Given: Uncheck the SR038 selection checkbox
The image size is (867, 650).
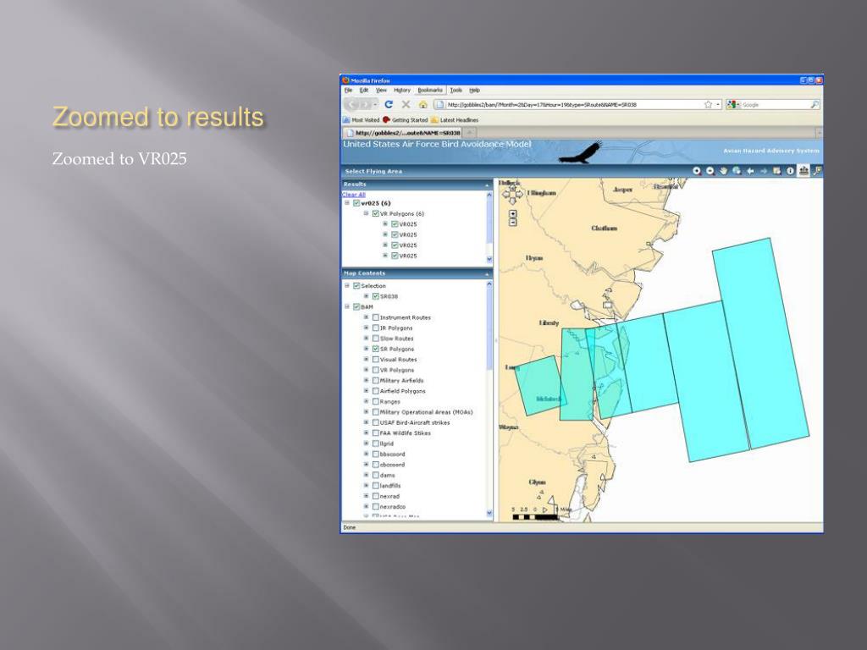Looking at the screenshot, I should point(375,296).
